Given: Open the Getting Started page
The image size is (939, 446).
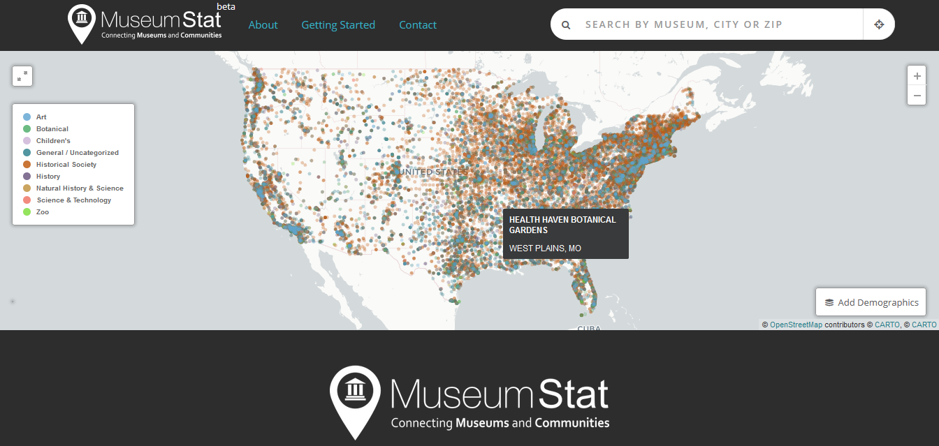Looking at the screenshot, I should point(338,25).
